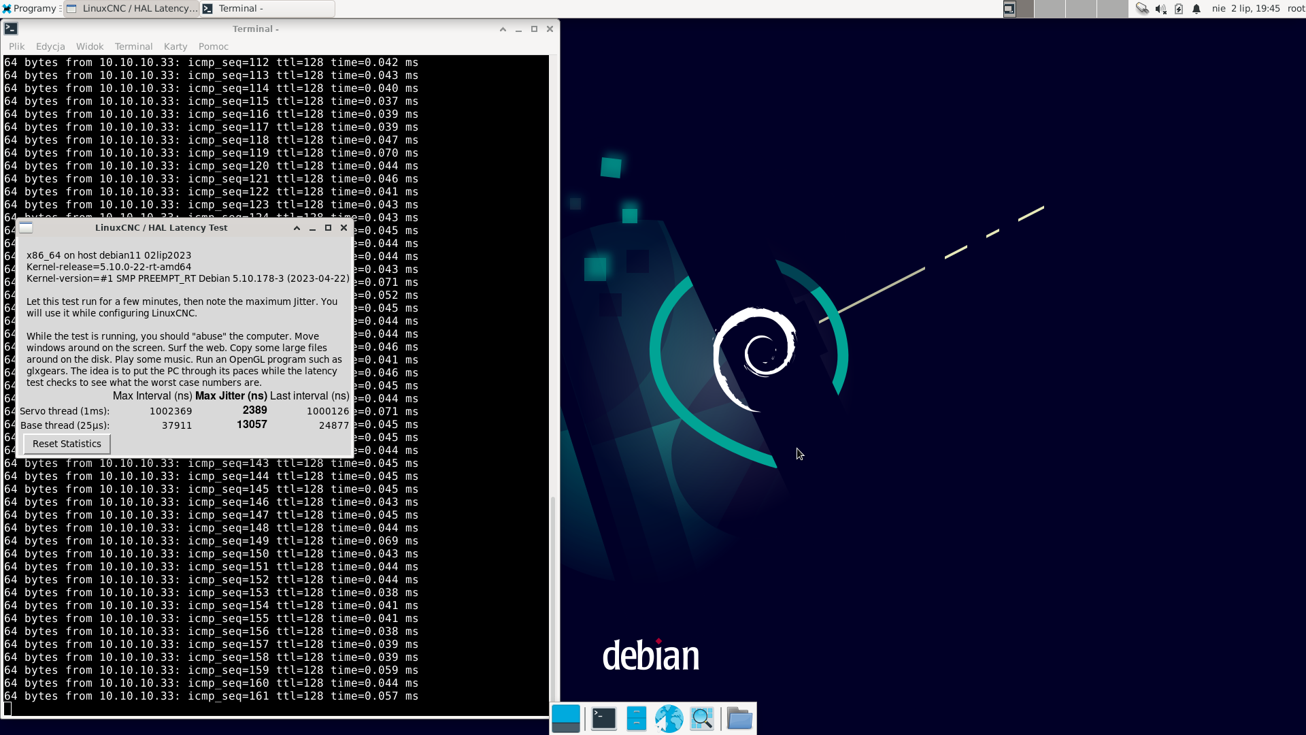Open Application Finder from the dock
The image size is (1306, 735).
click(702, 719)
